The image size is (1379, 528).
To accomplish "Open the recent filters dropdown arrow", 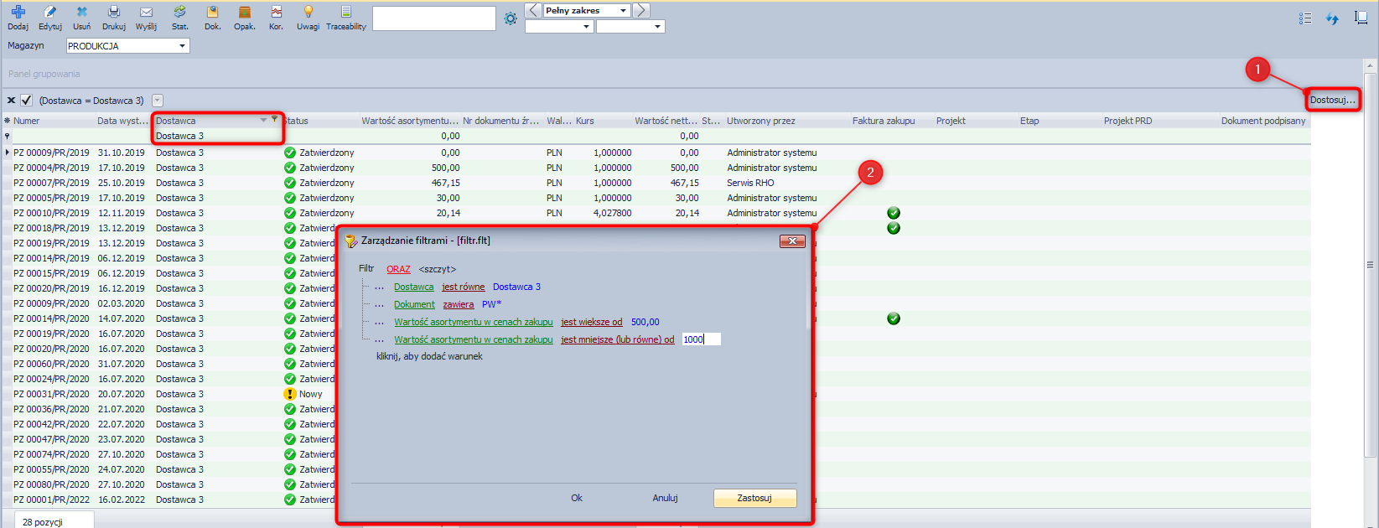I will pyautogui.click(x=158, y=101).
